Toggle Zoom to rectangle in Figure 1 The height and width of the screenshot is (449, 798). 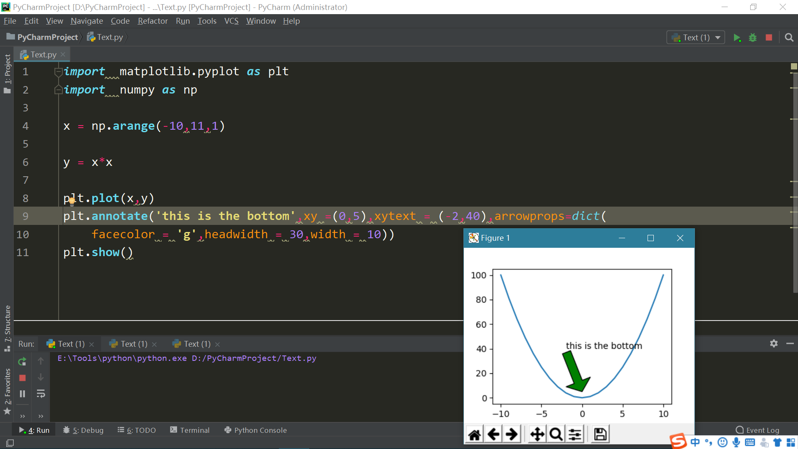click(556, 434)
